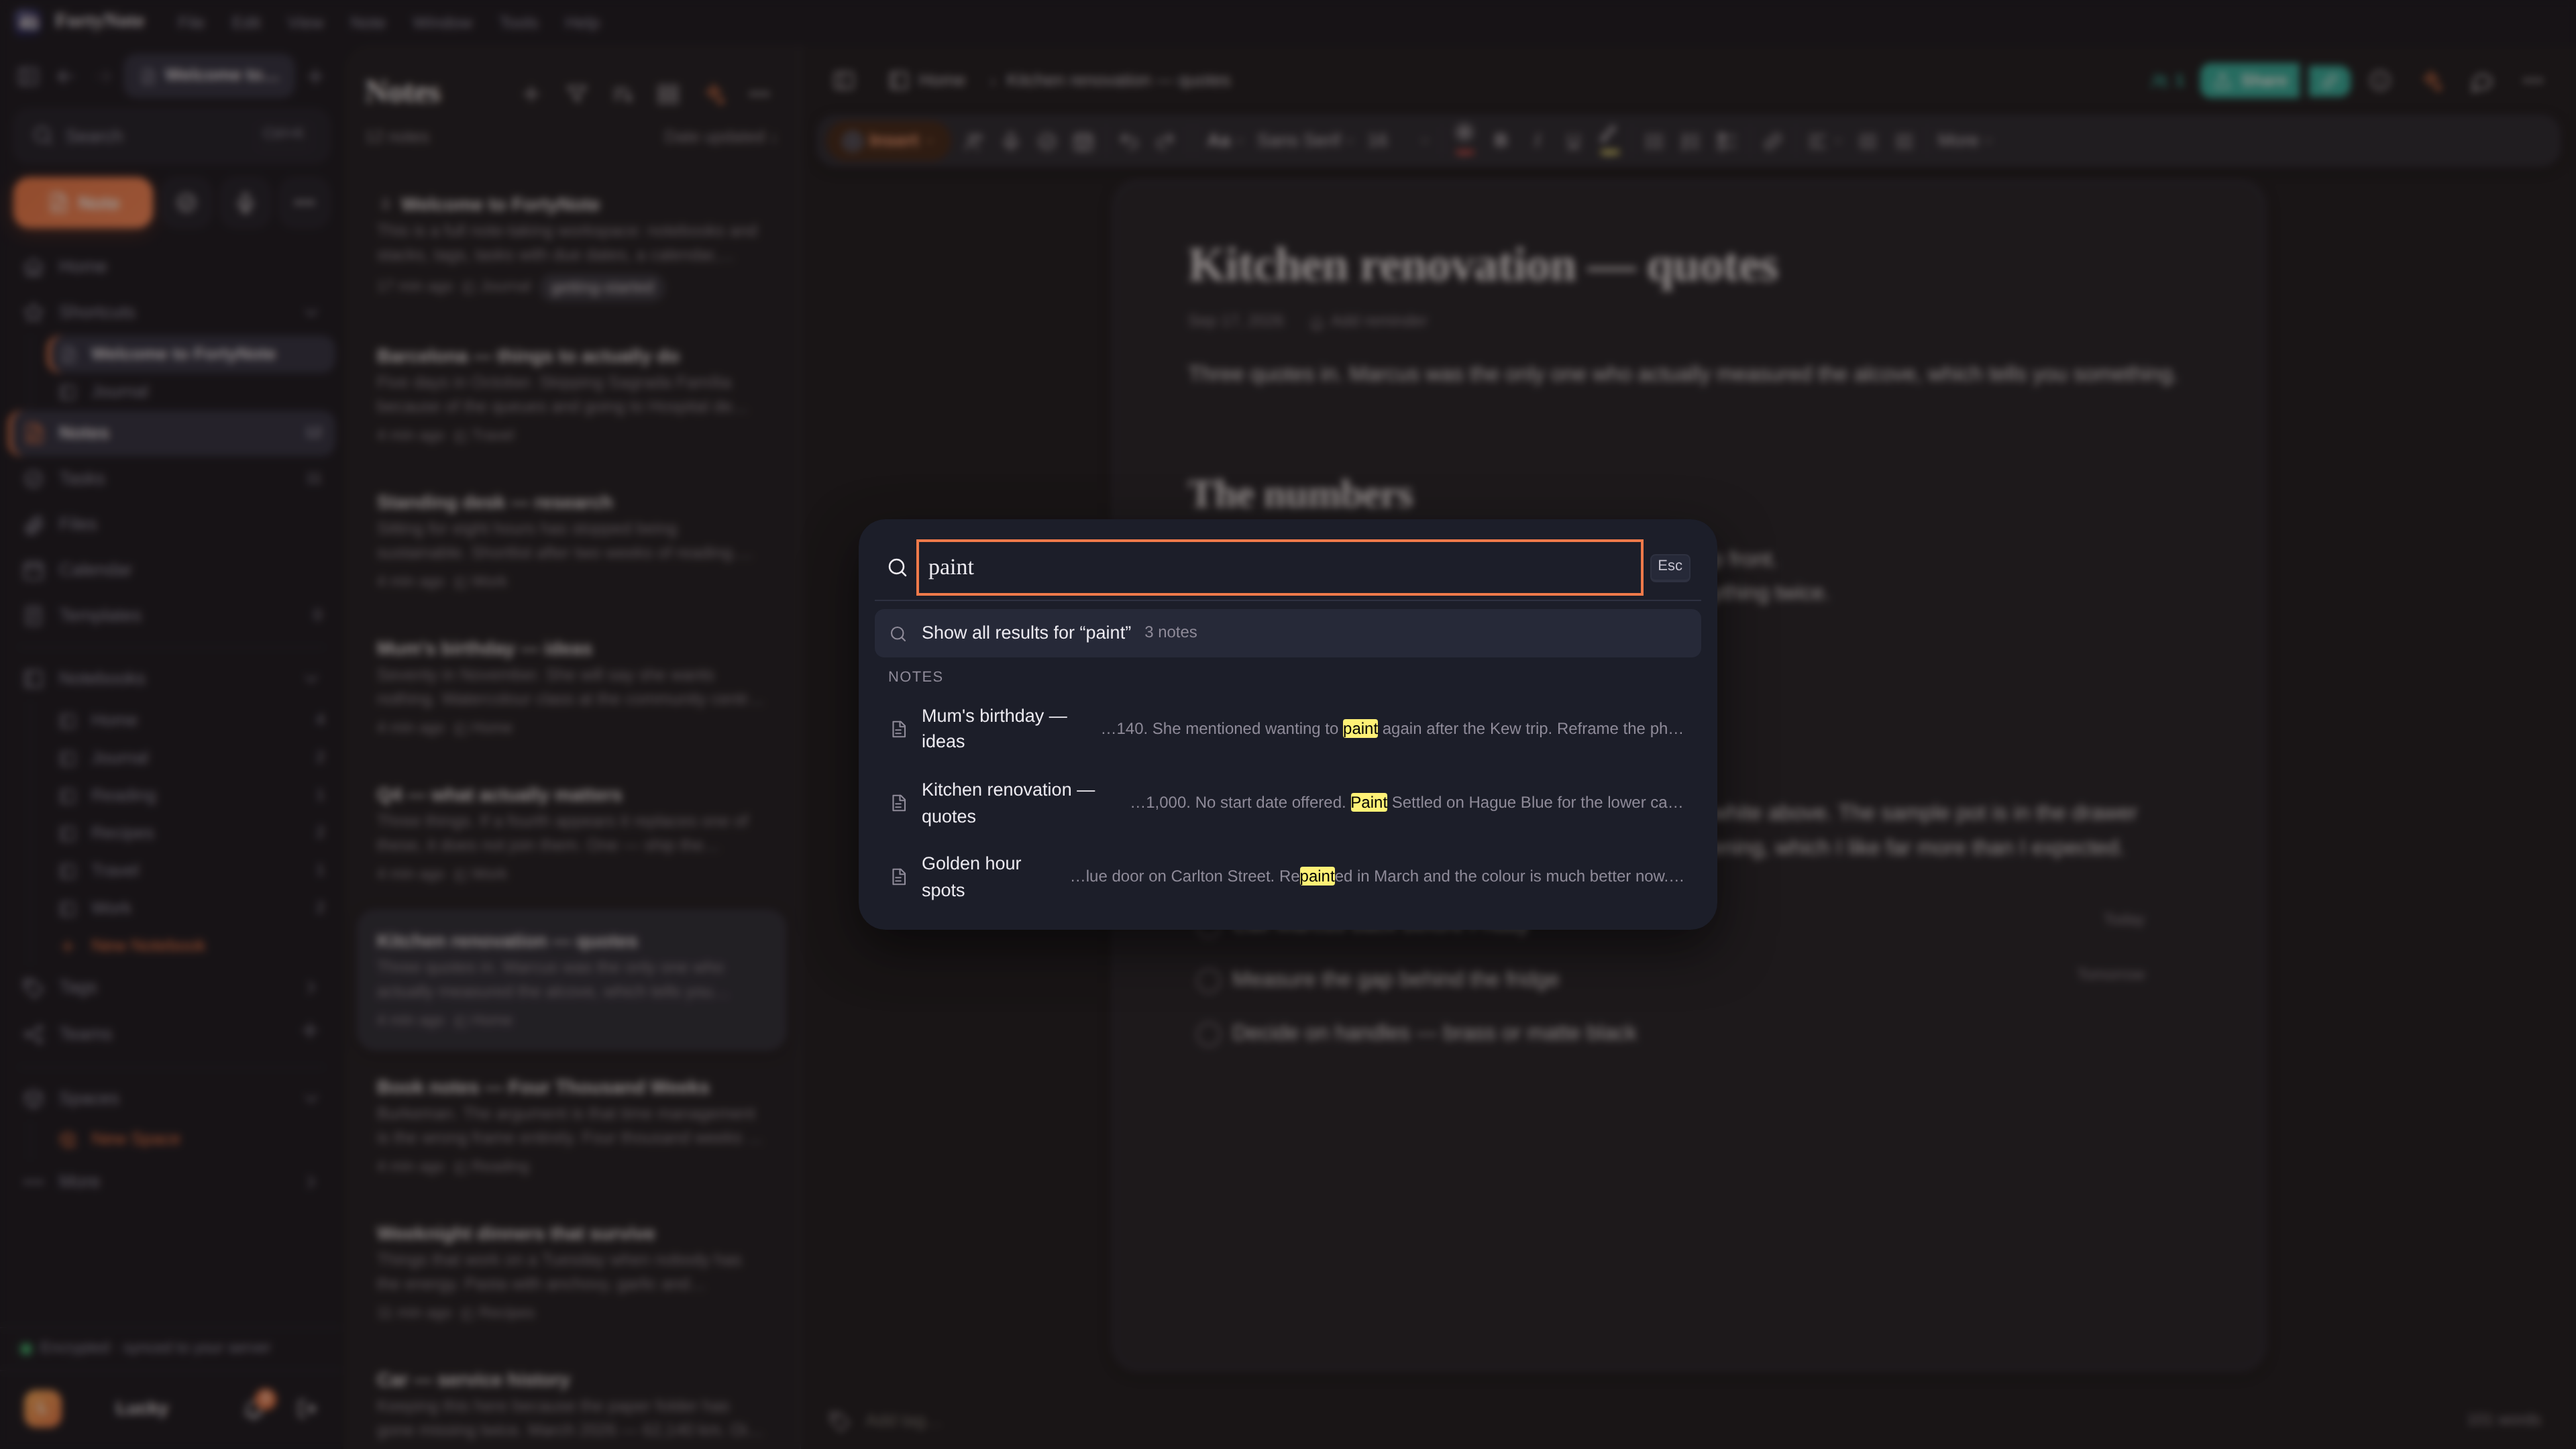
Task: Tick the "Decide on handles" task checkbox
Action: pos(1208,1033)
